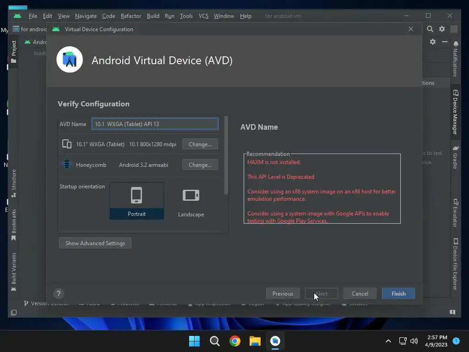This screenshot has height=352, width=469.
Task: Click the configuration panel vertical scrollbar
Action: tap(226, 155)
